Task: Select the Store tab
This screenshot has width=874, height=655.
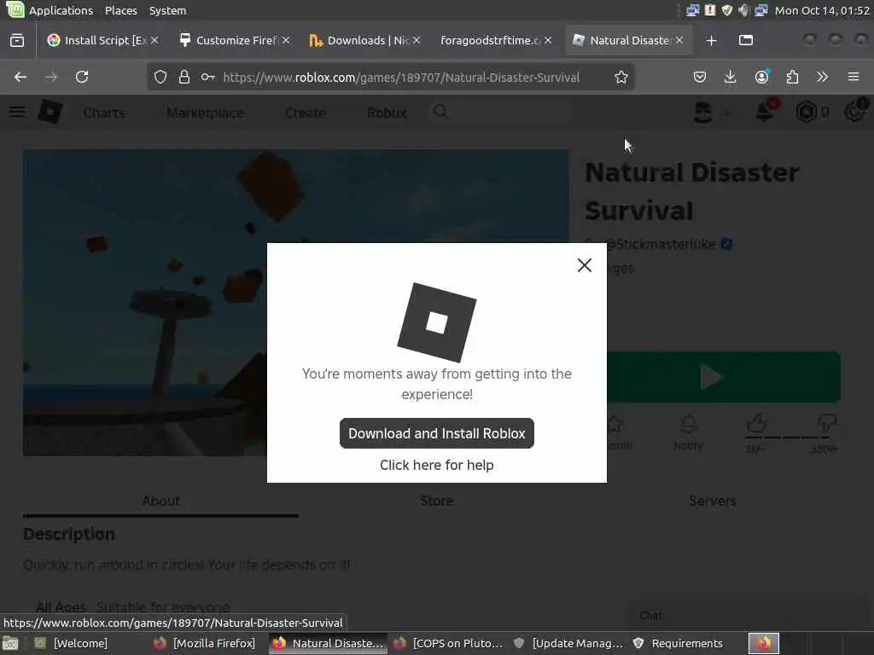Action: click(436, 501)
